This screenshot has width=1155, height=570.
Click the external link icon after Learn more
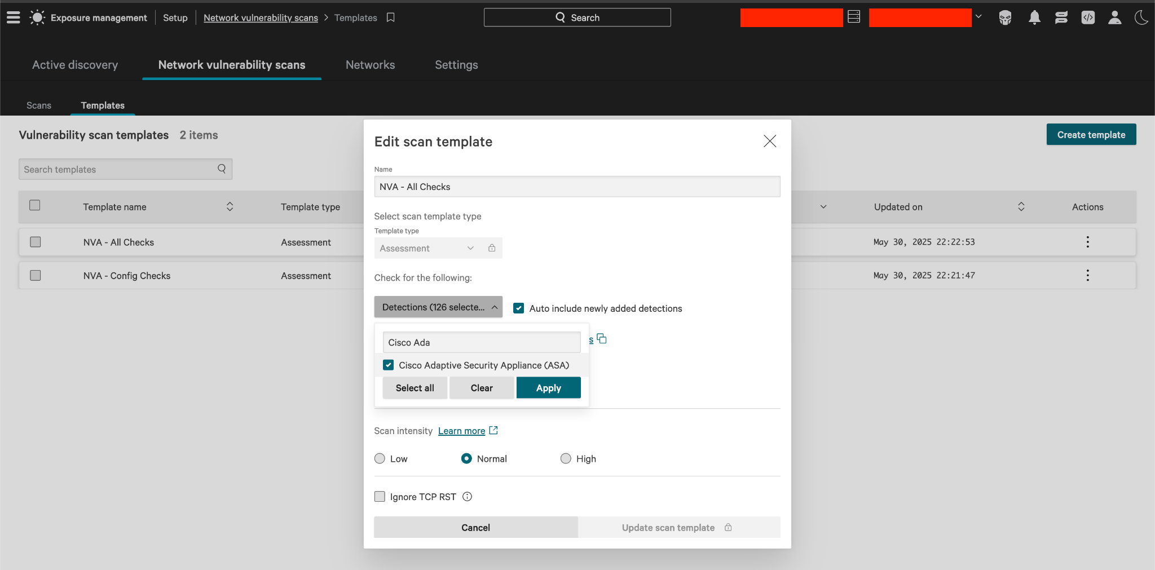pyautogui.click(x=493, y=430)
